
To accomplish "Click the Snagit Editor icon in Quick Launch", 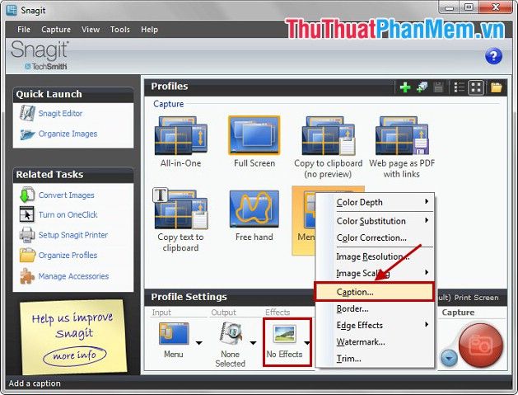I will pyautogui.click(x=27, y=113).
